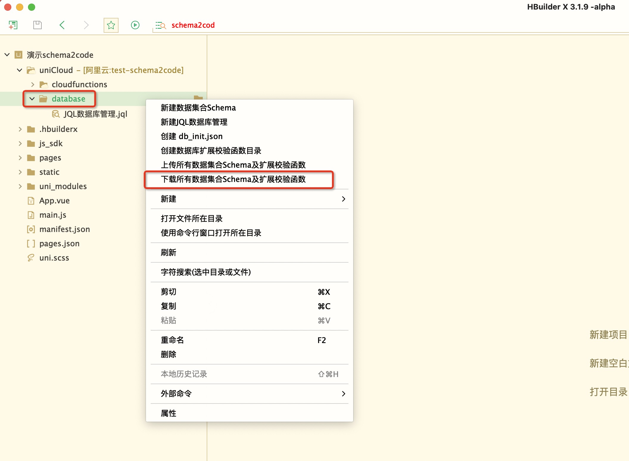Viewport: 629px width, 461px height.
Task: Select App.vue in the project tree
Action: [55, 200]
